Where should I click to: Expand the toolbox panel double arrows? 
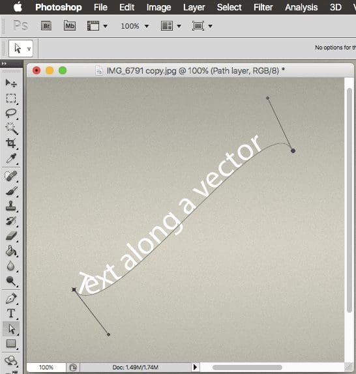(x=4, y=64)
